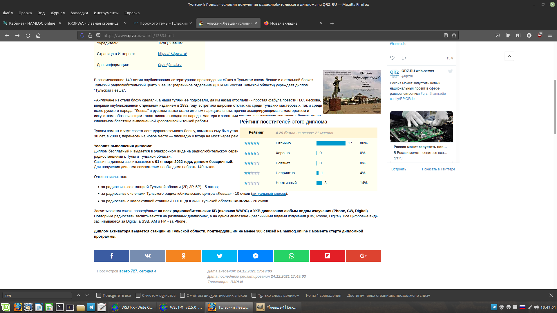557x313 pixels.
Task: Open the Telegram taskbar launcher
Action: click(x=91, y=307)
